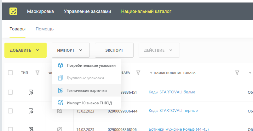Switch to the Товары tab

17,29
